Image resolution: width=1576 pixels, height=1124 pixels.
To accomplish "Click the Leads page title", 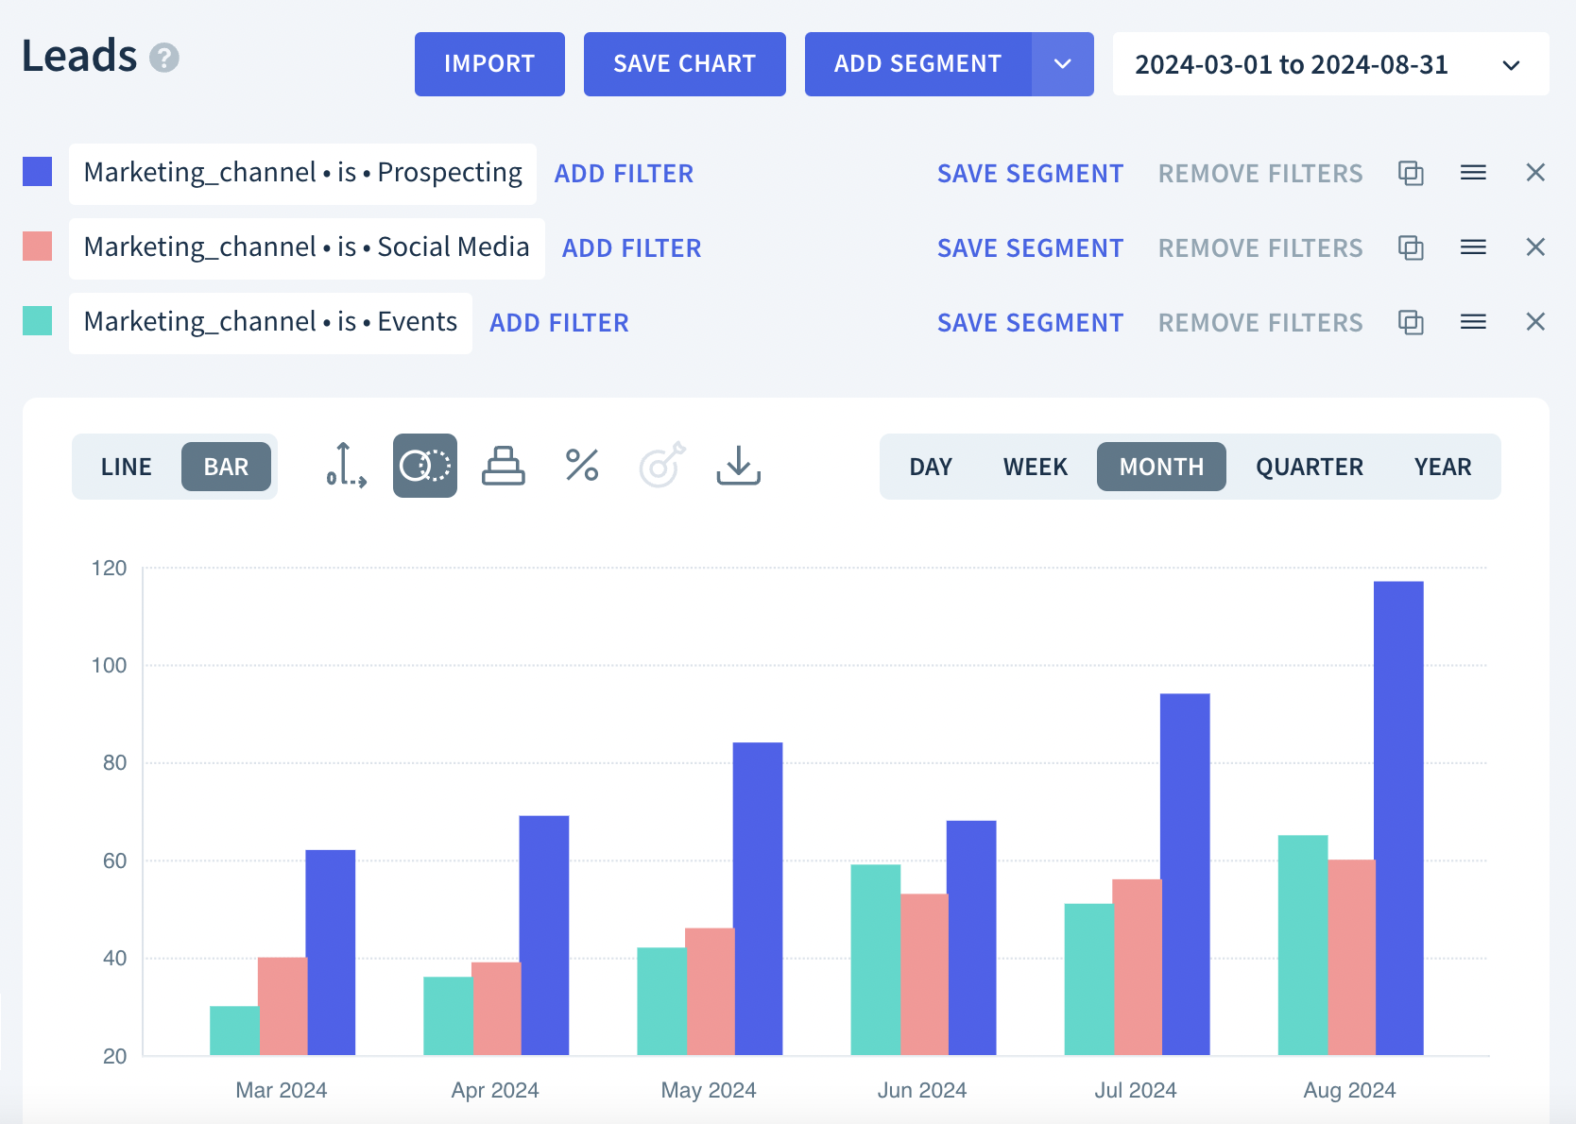I will [79, 56].
